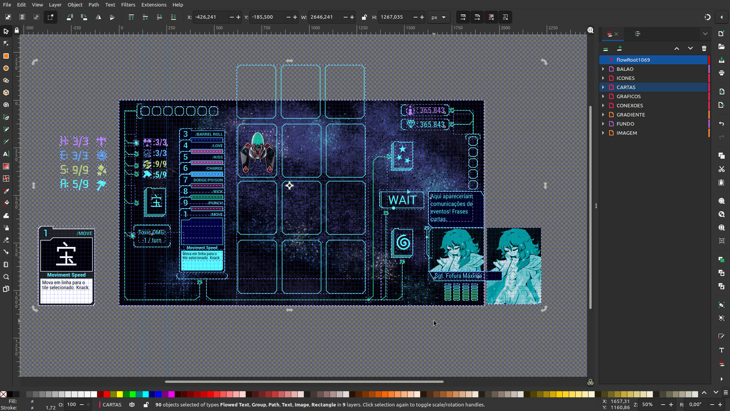Select the IMAGEM layer row
The image size is (730, 411).
(654, 133)
